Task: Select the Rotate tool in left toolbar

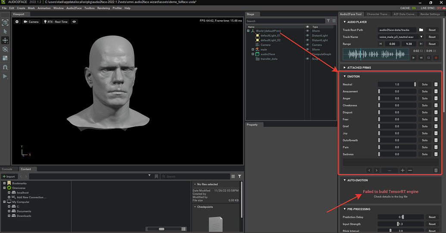Action: tap(5, 49)
